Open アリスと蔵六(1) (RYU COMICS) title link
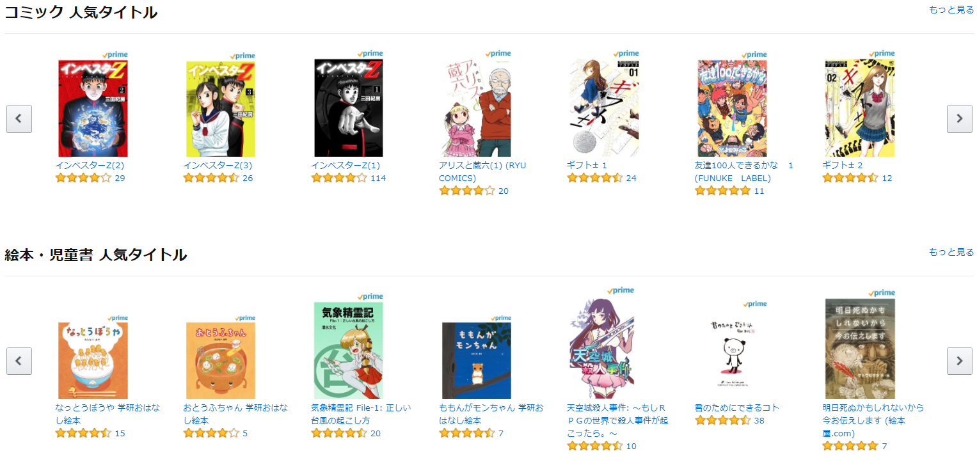The height and width of the screenshot is (467, 977). point(482,171)
